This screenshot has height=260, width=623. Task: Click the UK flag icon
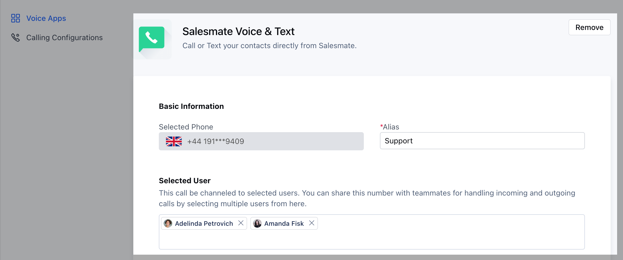pyautogui.click(x=174, y=141)
